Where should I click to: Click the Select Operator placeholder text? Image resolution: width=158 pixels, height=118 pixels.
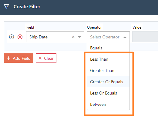[x=105, y=37]
